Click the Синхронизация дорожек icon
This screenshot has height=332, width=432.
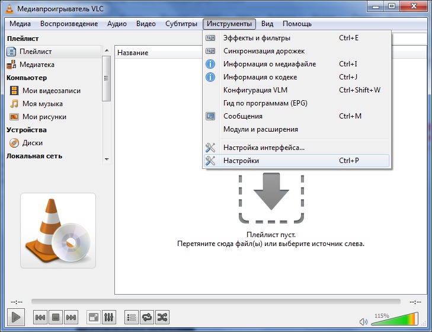click(x=210, y=51)
